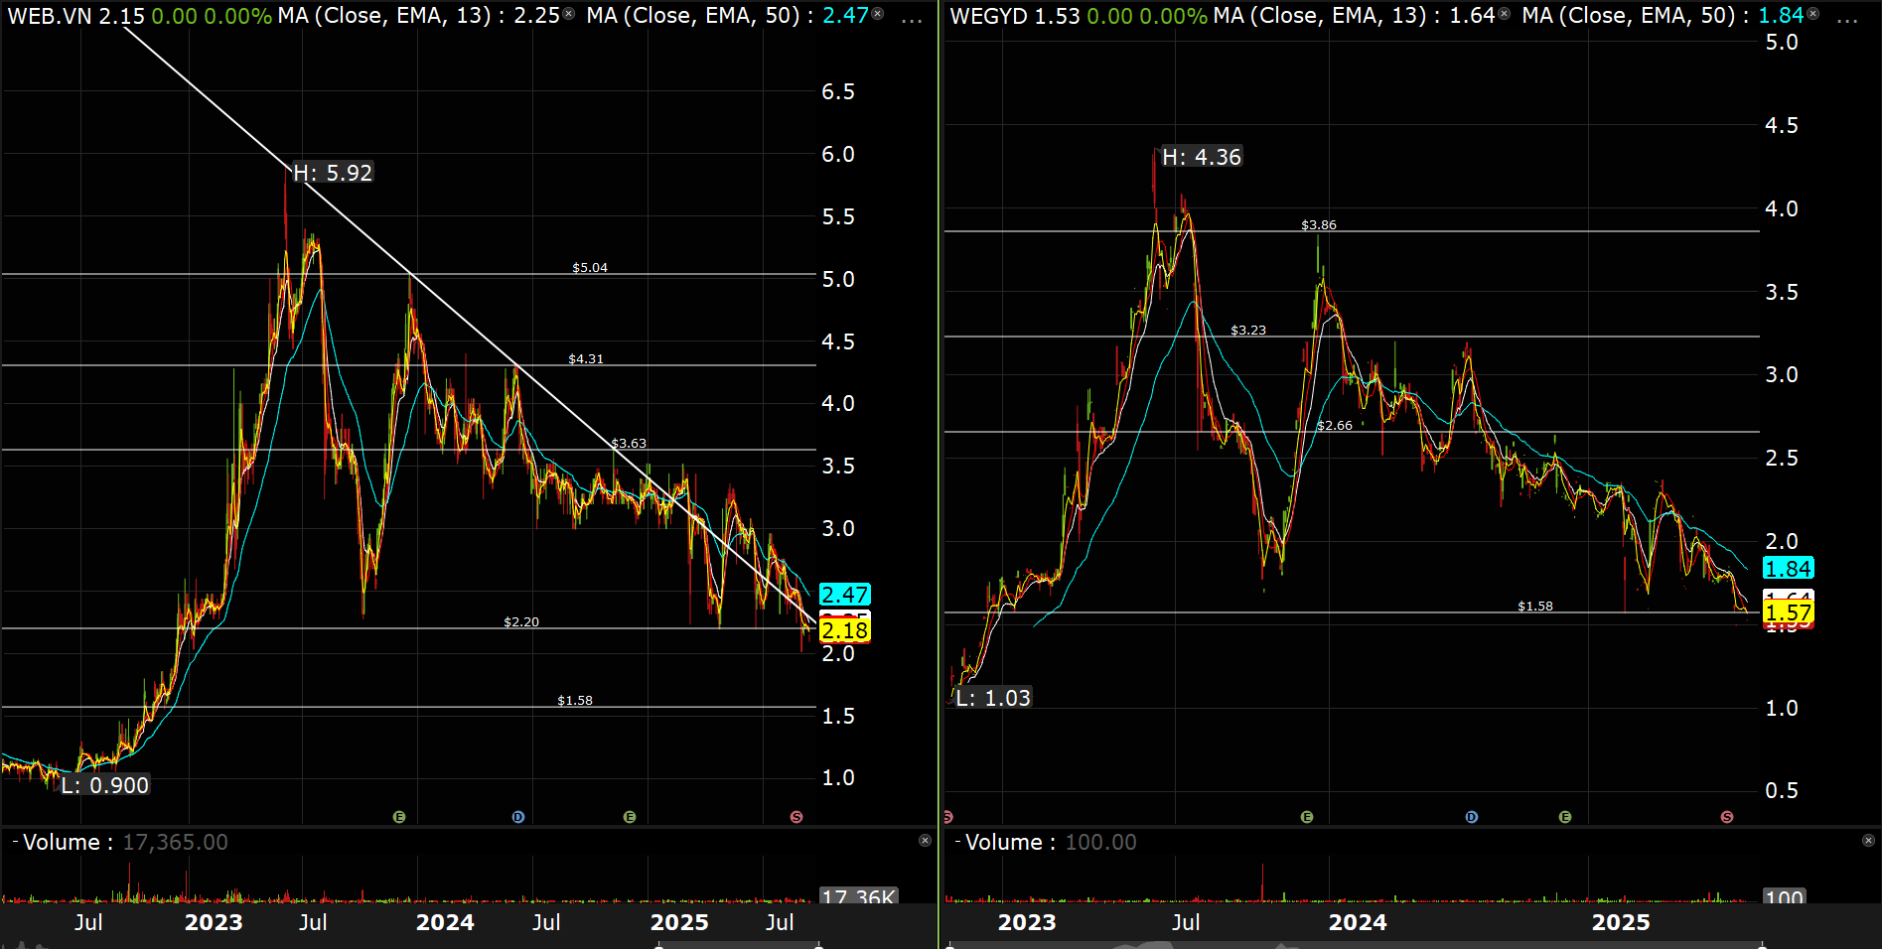
Task: Click the WEB.VN ticker symbol label
Action: tap(50, 16)
